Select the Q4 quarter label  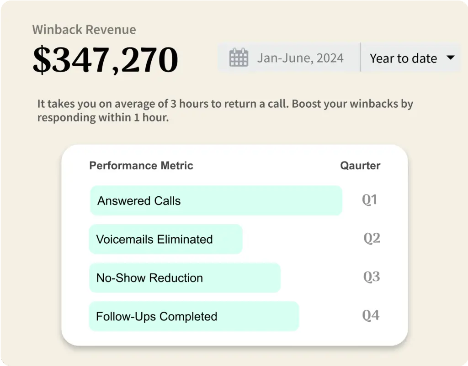(371, 315)
